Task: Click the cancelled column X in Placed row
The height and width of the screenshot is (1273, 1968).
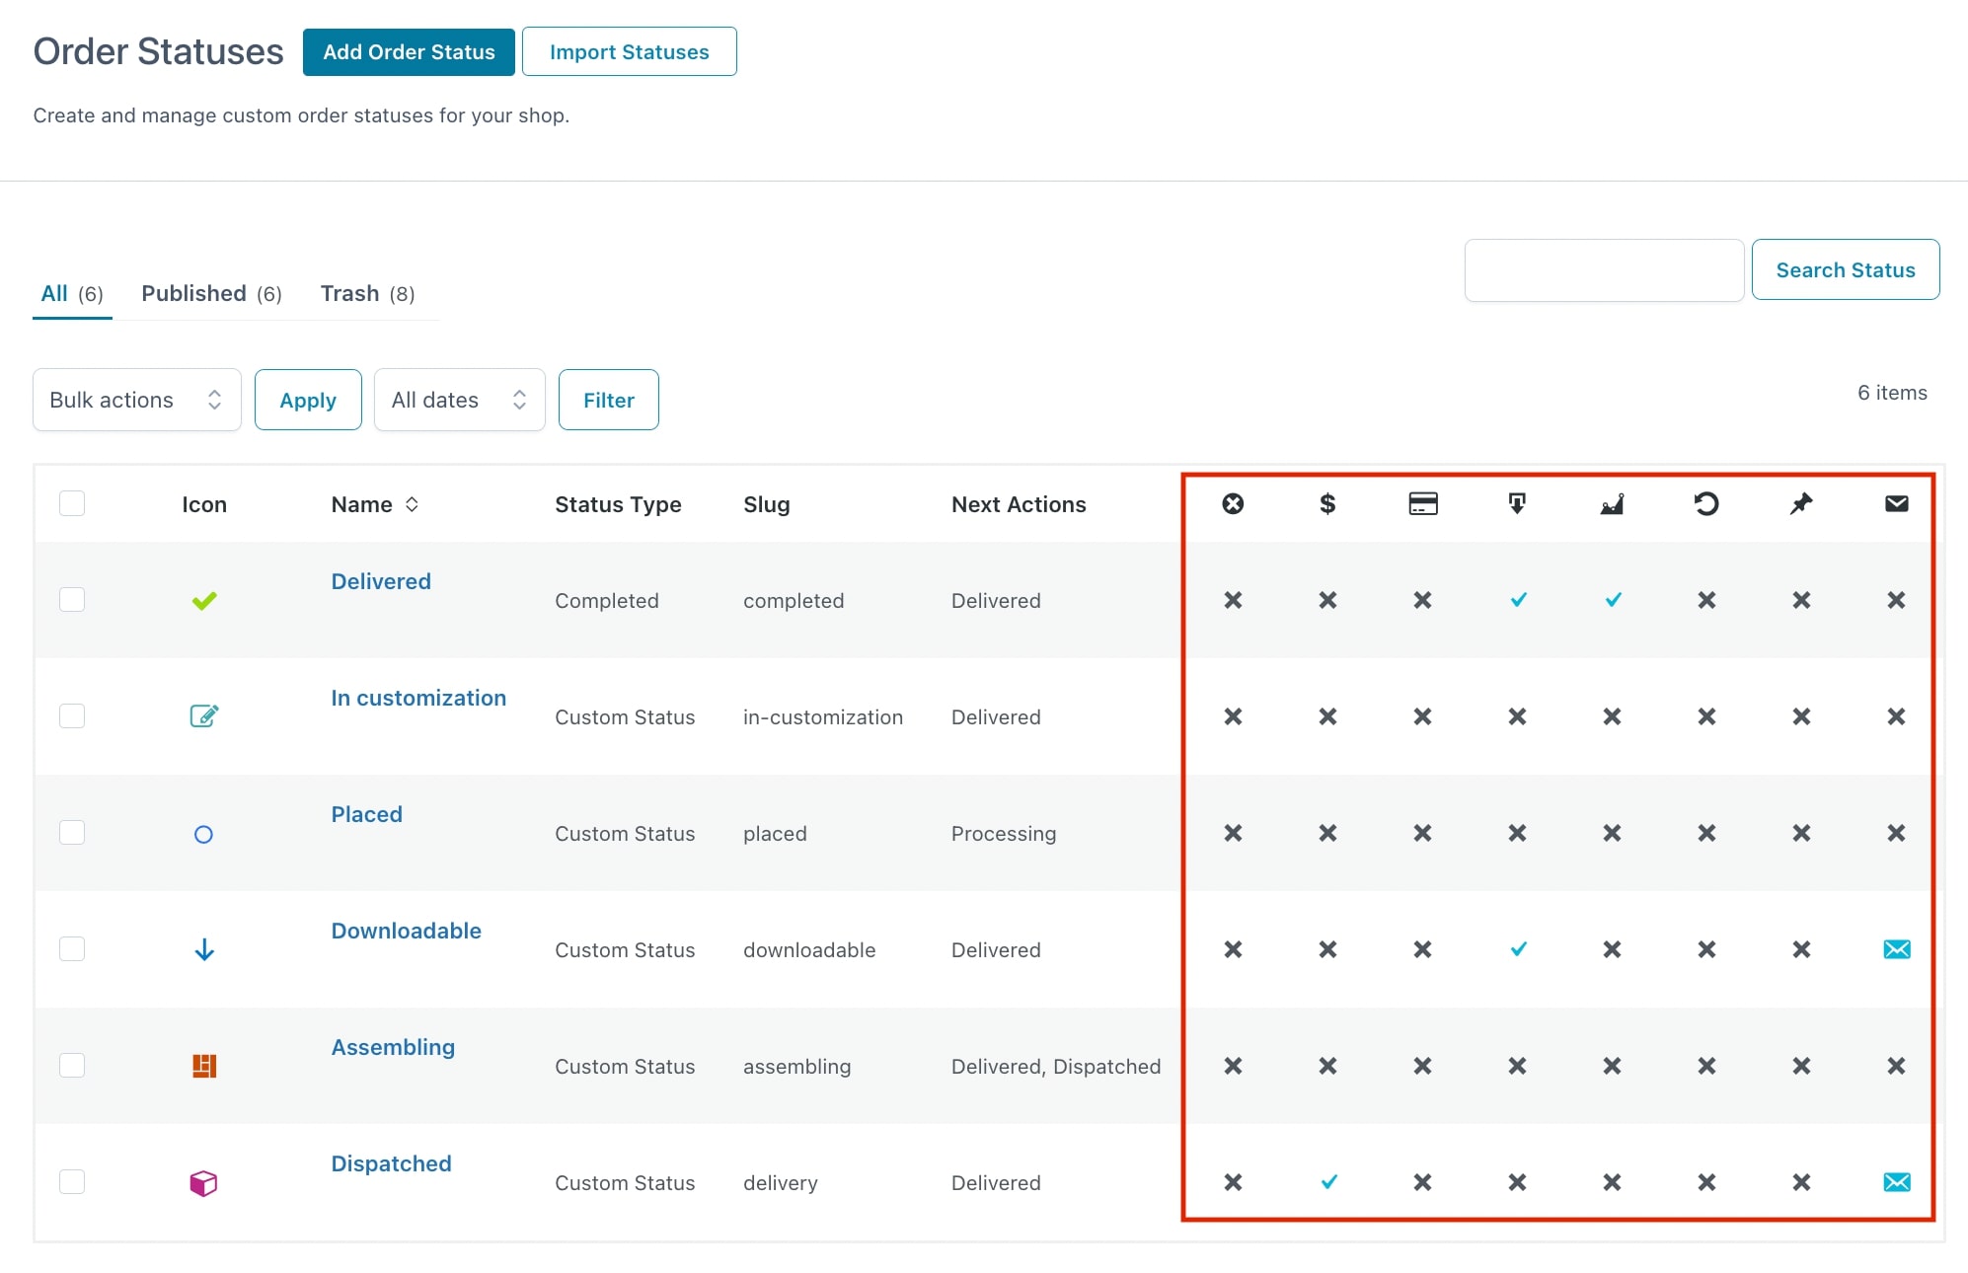Action: click(x=1233, y=833)
